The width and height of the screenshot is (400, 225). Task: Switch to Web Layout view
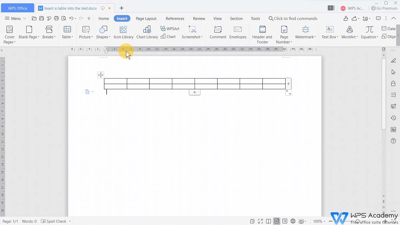click(x=293, y=221)
